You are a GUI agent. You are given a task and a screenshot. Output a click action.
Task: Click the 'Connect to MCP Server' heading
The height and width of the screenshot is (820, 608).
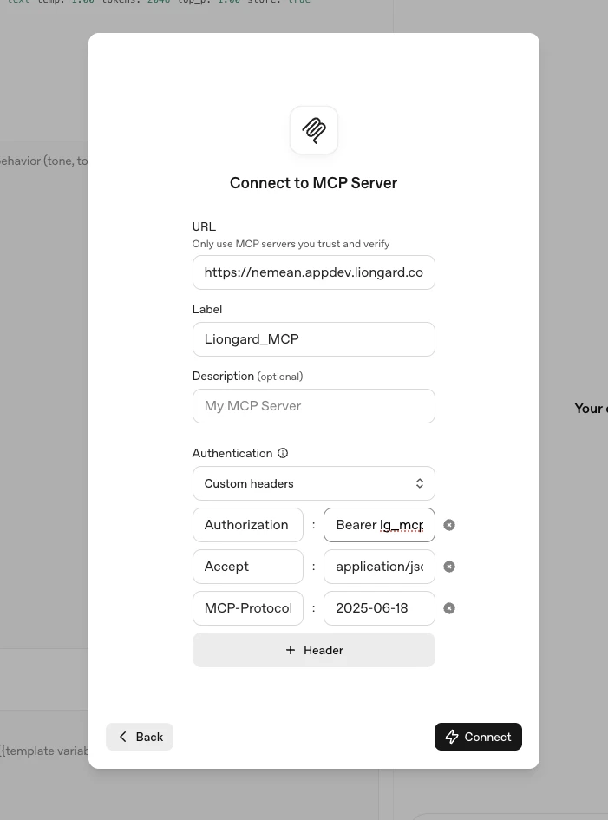[x=314, y=183]
